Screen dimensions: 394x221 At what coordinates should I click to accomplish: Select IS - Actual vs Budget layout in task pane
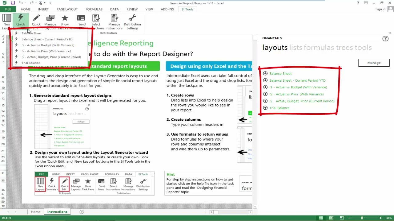coord(298,87)
